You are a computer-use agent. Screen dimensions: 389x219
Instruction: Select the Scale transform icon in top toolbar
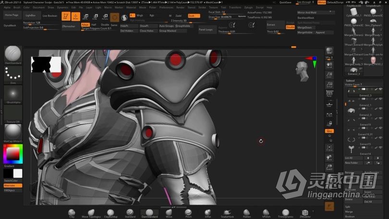pyautogui.click(x=95, y=17)
